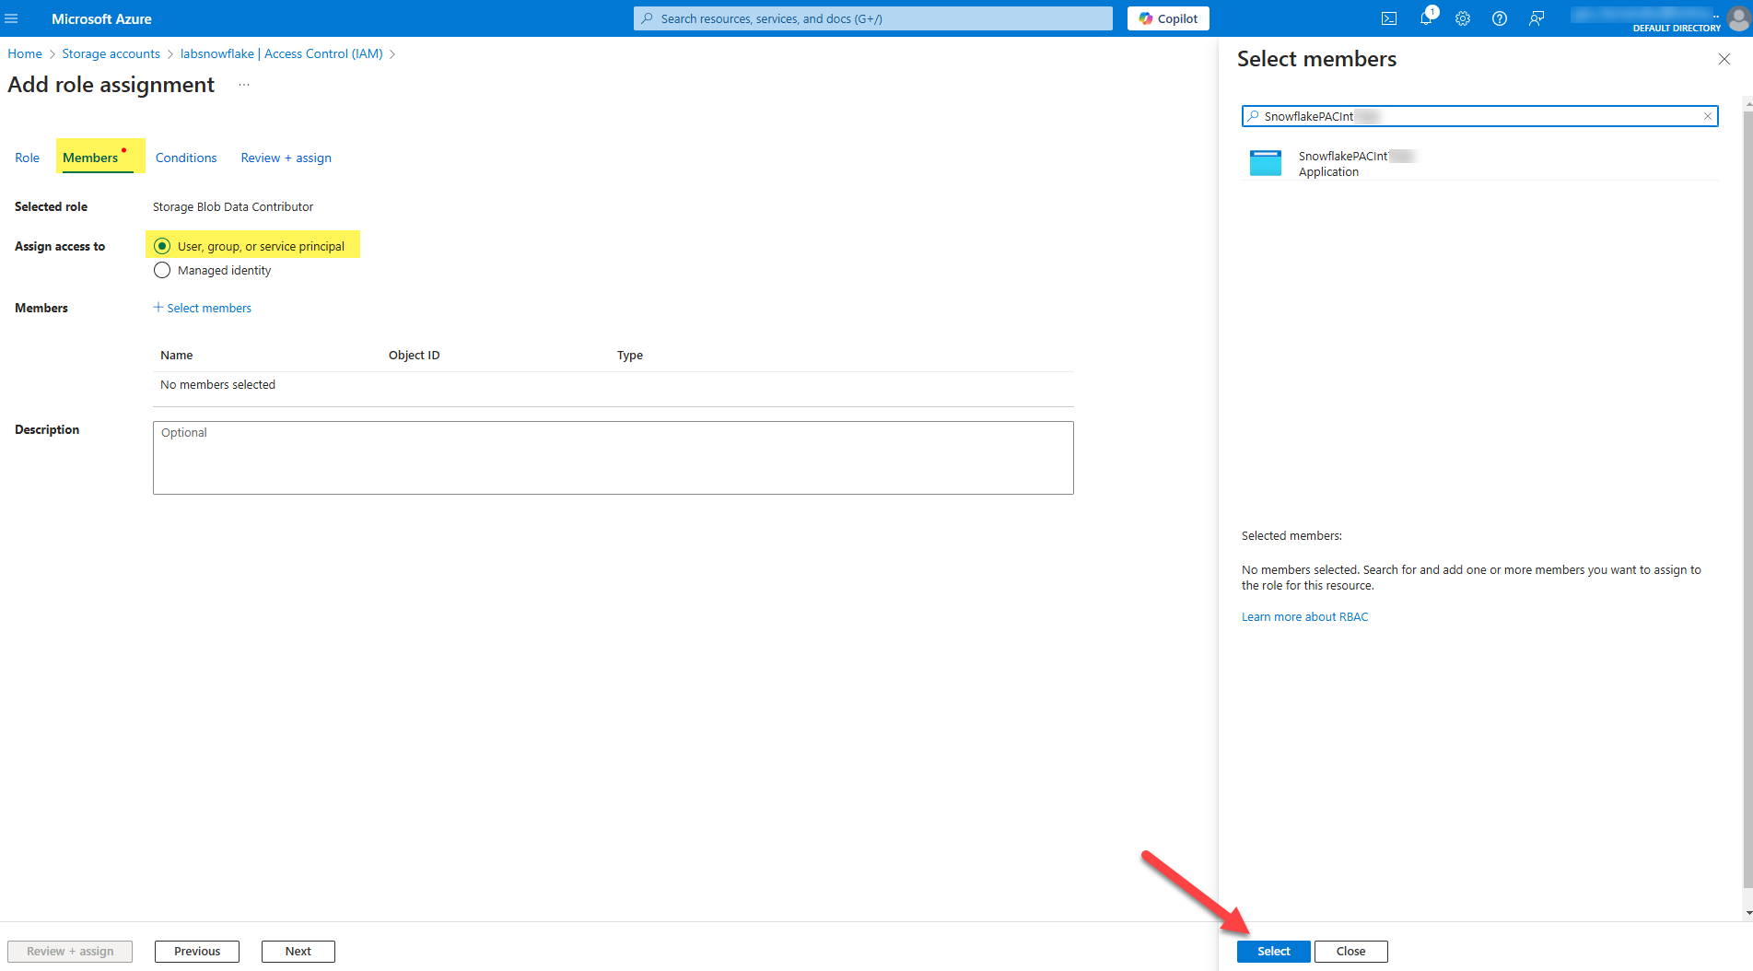Switch to the Role tab
Image resolution: width=1753 pixels, height=971 pixels.
[27, 158]
